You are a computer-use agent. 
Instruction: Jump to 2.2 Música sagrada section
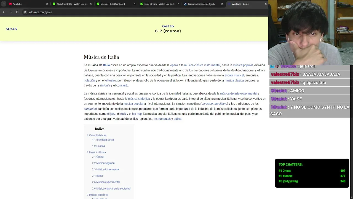point(103,163)
